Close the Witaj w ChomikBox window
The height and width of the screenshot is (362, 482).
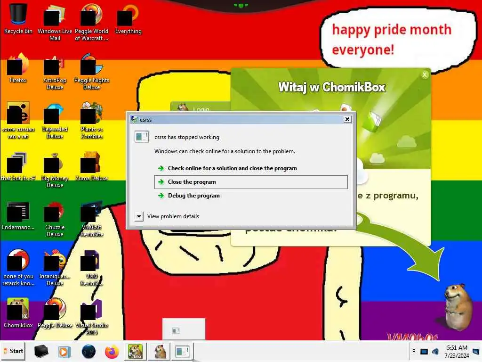tap(425, 74)
